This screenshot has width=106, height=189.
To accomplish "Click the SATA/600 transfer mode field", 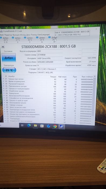I will pyautogui.click(x=50, y=62).
